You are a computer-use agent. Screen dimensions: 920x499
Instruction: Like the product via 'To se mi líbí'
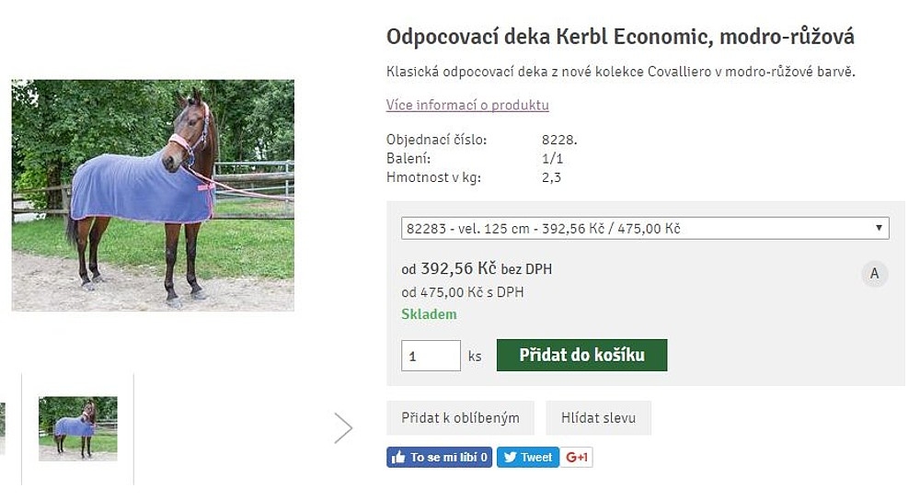(x=439, y=458)
